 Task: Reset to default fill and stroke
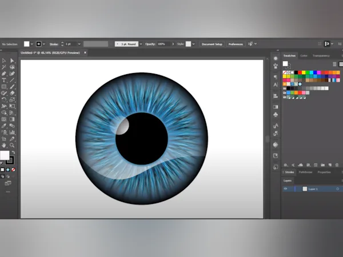[x=2, y=163]
